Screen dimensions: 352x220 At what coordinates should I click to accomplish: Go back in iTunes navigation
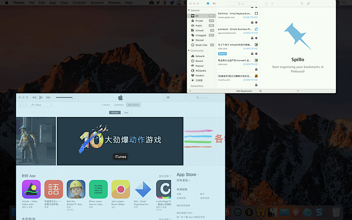(x=21, y=105)
